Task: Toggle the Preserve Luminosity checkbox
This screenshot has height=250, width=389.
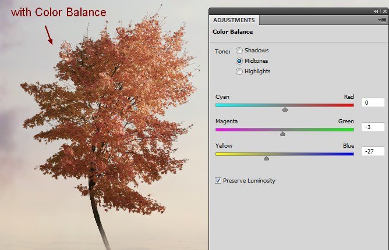Action: point(218,181)
